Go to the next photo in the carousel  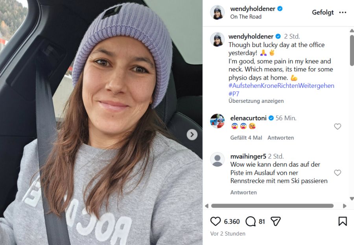click(192, 135)
